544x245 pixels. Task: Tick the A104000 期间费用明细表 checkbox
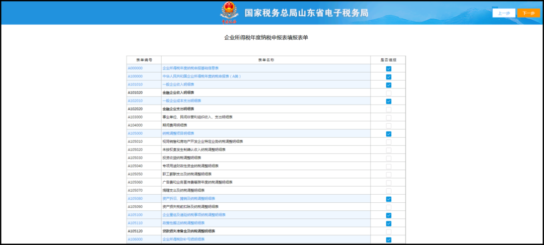point(388,125)
